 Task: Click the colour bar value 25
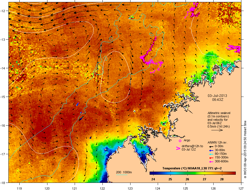[170, 179]
